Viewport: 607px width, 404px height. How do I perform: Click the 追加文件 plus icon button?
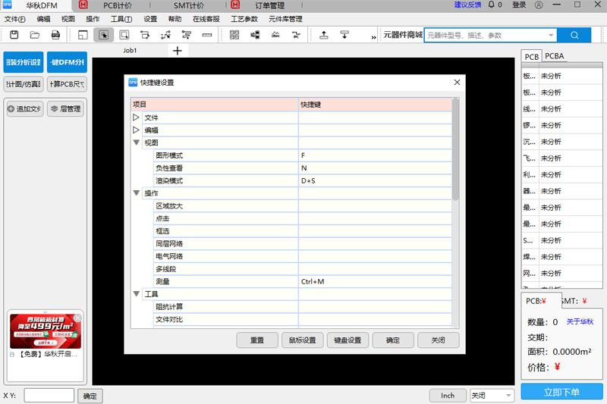pos(24,109)
